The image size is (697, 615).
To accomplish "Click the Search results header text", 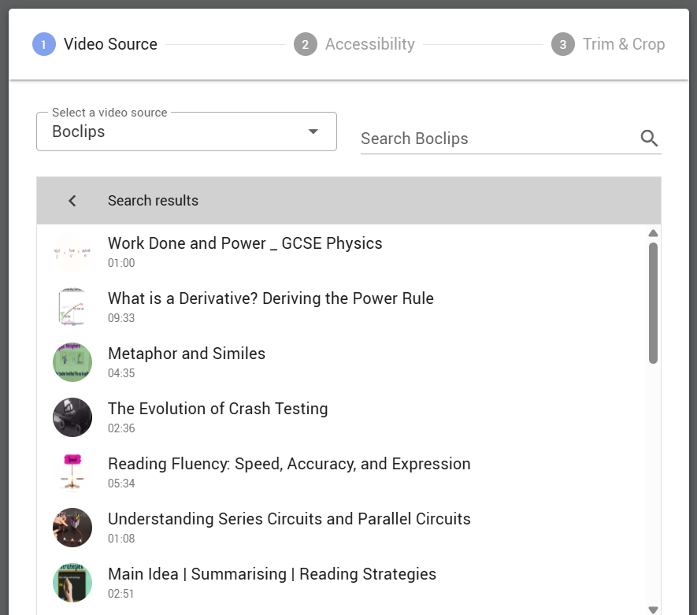I will click(153, 201).
